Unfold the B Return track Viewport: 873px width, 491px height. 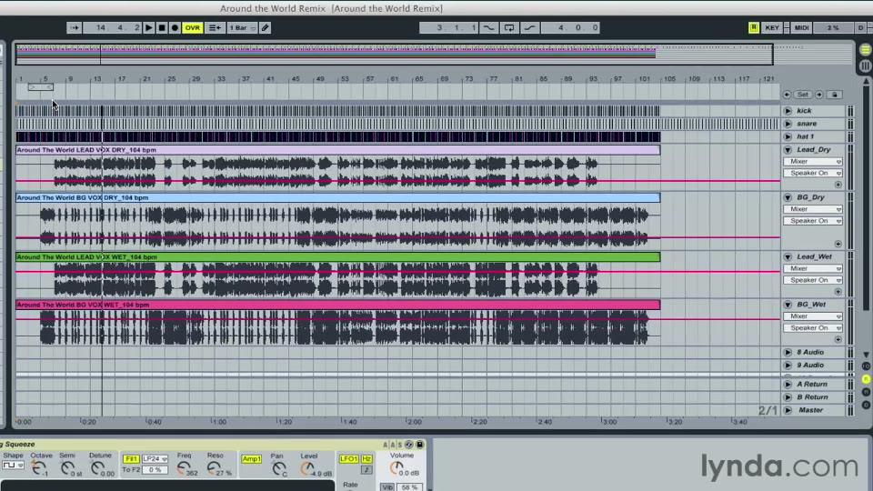788,397
